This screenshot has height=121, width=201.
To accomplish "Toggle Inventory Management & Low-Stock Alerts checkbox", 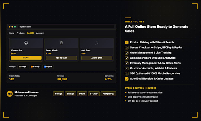I will (127, 63).
